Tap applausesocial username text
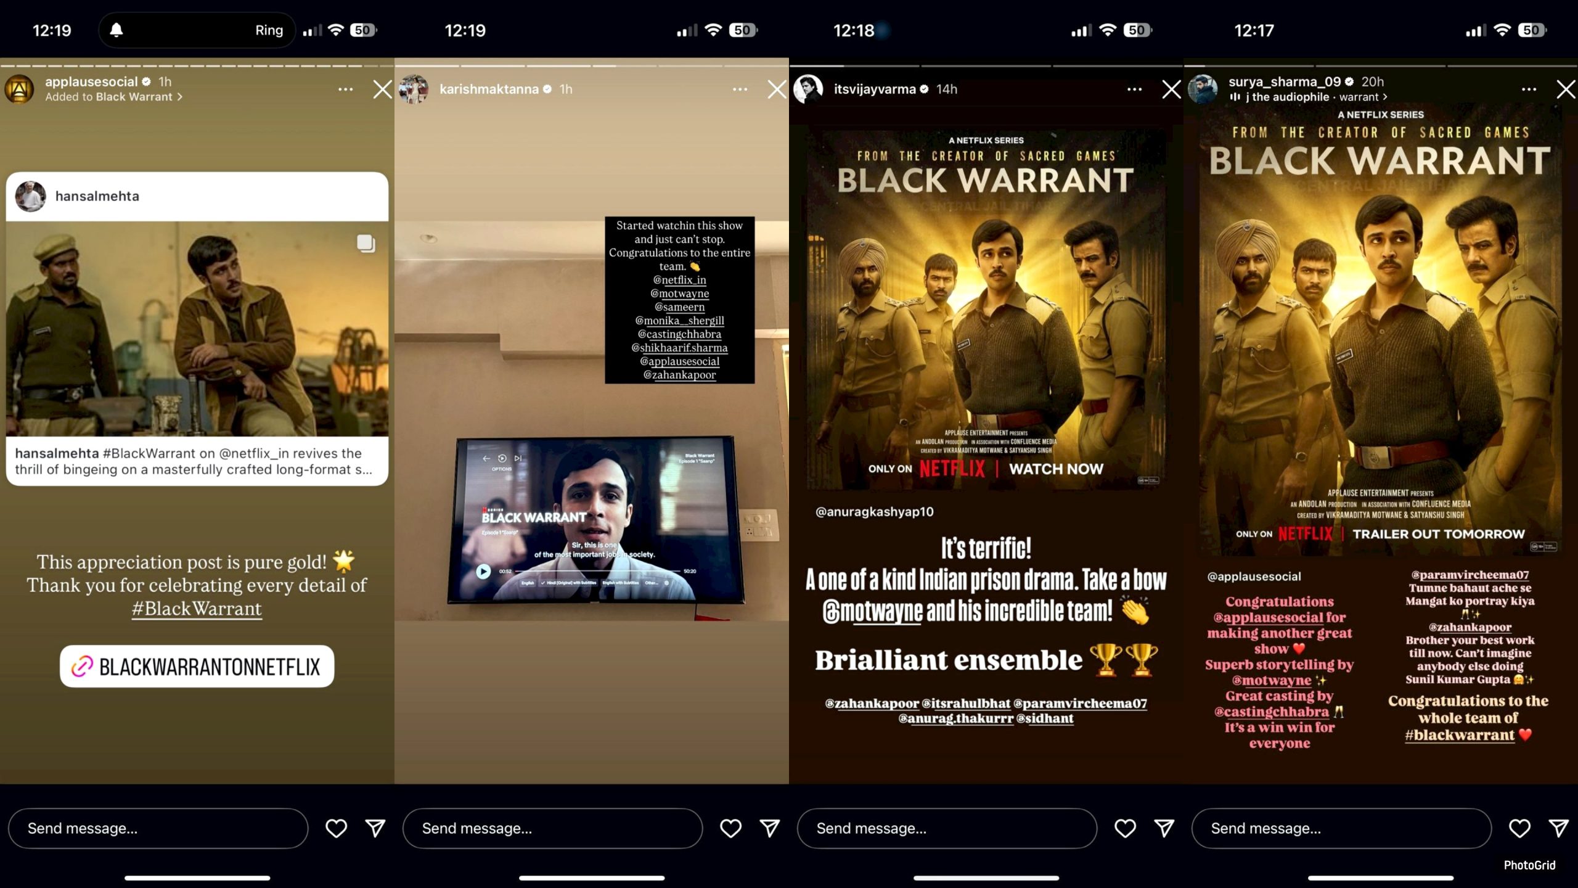Image resolution: width=1578 pixels, height=888 pixels. coord(91,81)
